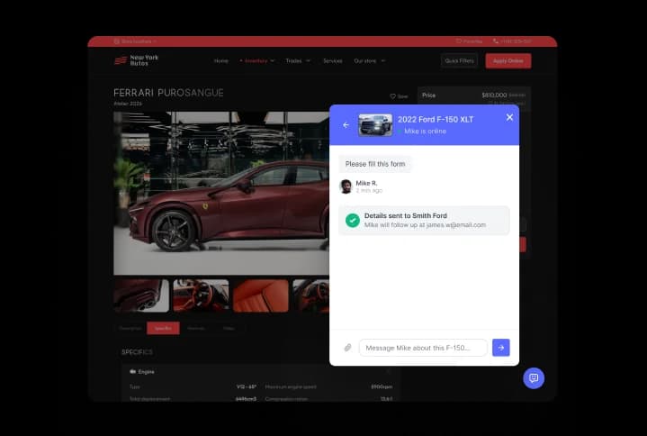This screenshot has width=647, height=436.
Task: Collapse the Engine section chevron
Action: (388, 371)
